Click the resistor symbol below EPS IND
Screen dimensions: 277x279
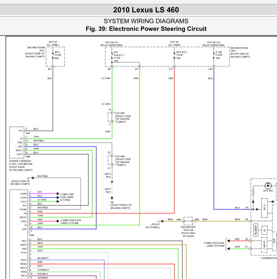pos(253,192)
